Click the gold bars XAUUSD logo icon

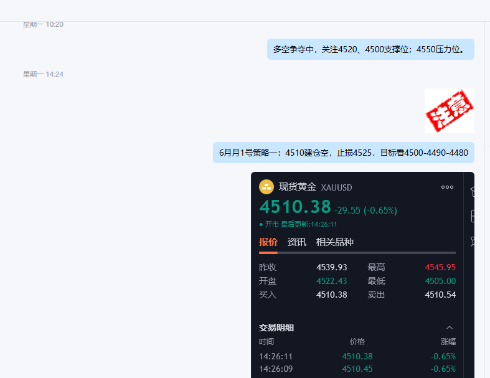pyautogui.click(x=266, y=187)
